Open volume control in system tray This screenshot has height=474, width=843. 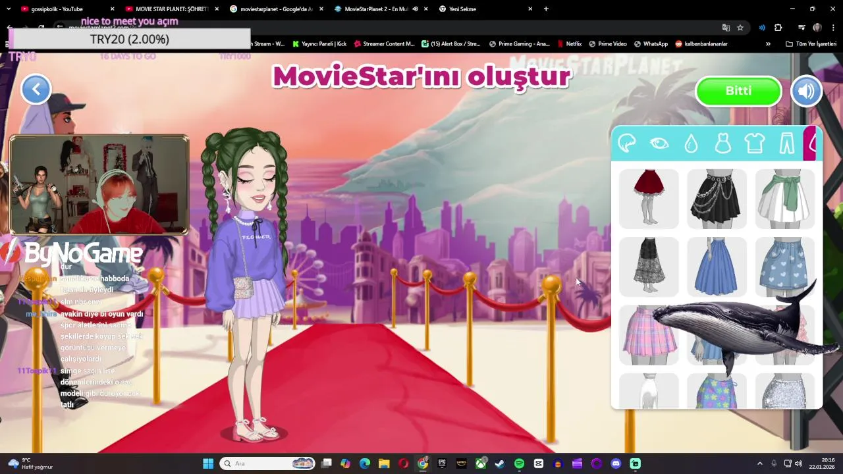tap(798, 463)
